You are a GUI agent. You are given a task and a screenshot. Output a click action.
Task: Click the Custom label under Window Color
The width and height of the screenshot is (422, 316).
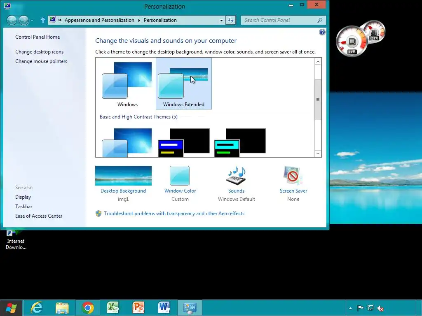coord(180,199)
